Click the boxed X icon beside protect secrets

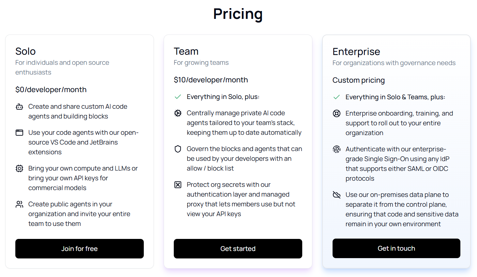tap(178, 185)
